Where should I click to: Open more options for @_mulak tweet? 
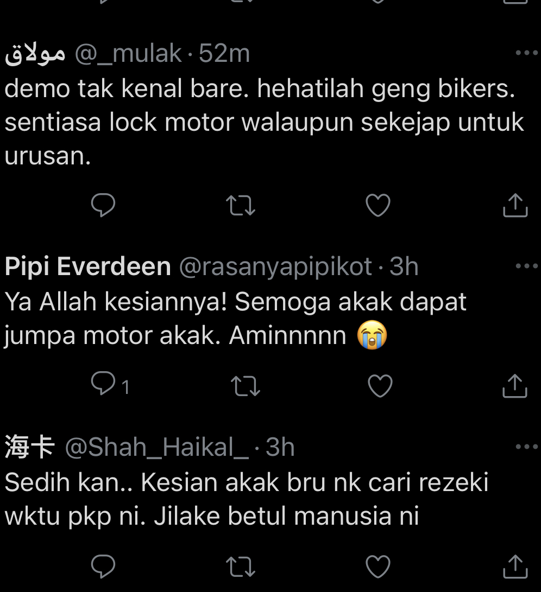pos(527,53)
